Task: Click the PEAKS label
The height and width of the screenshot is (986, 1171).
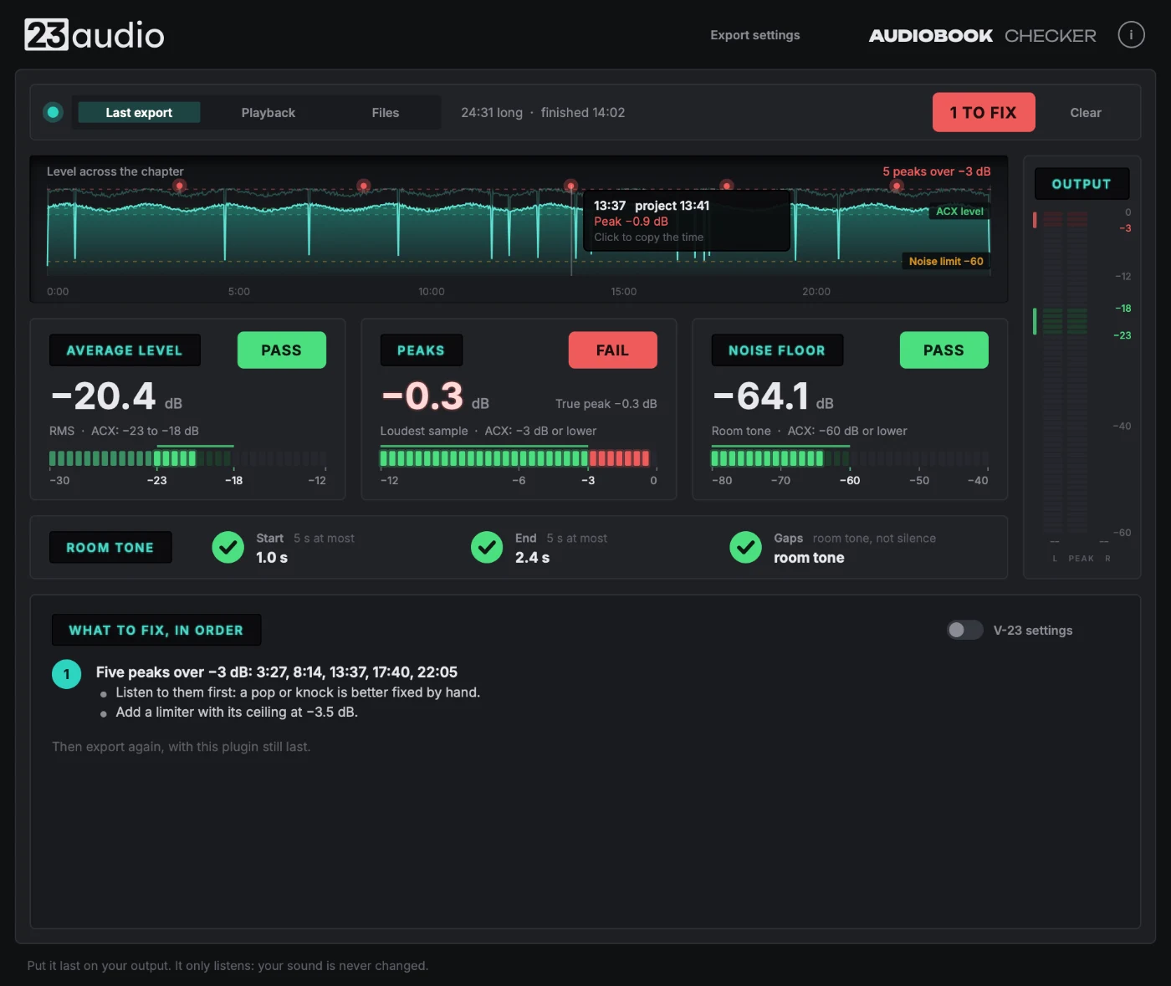Action: [421, 350]
